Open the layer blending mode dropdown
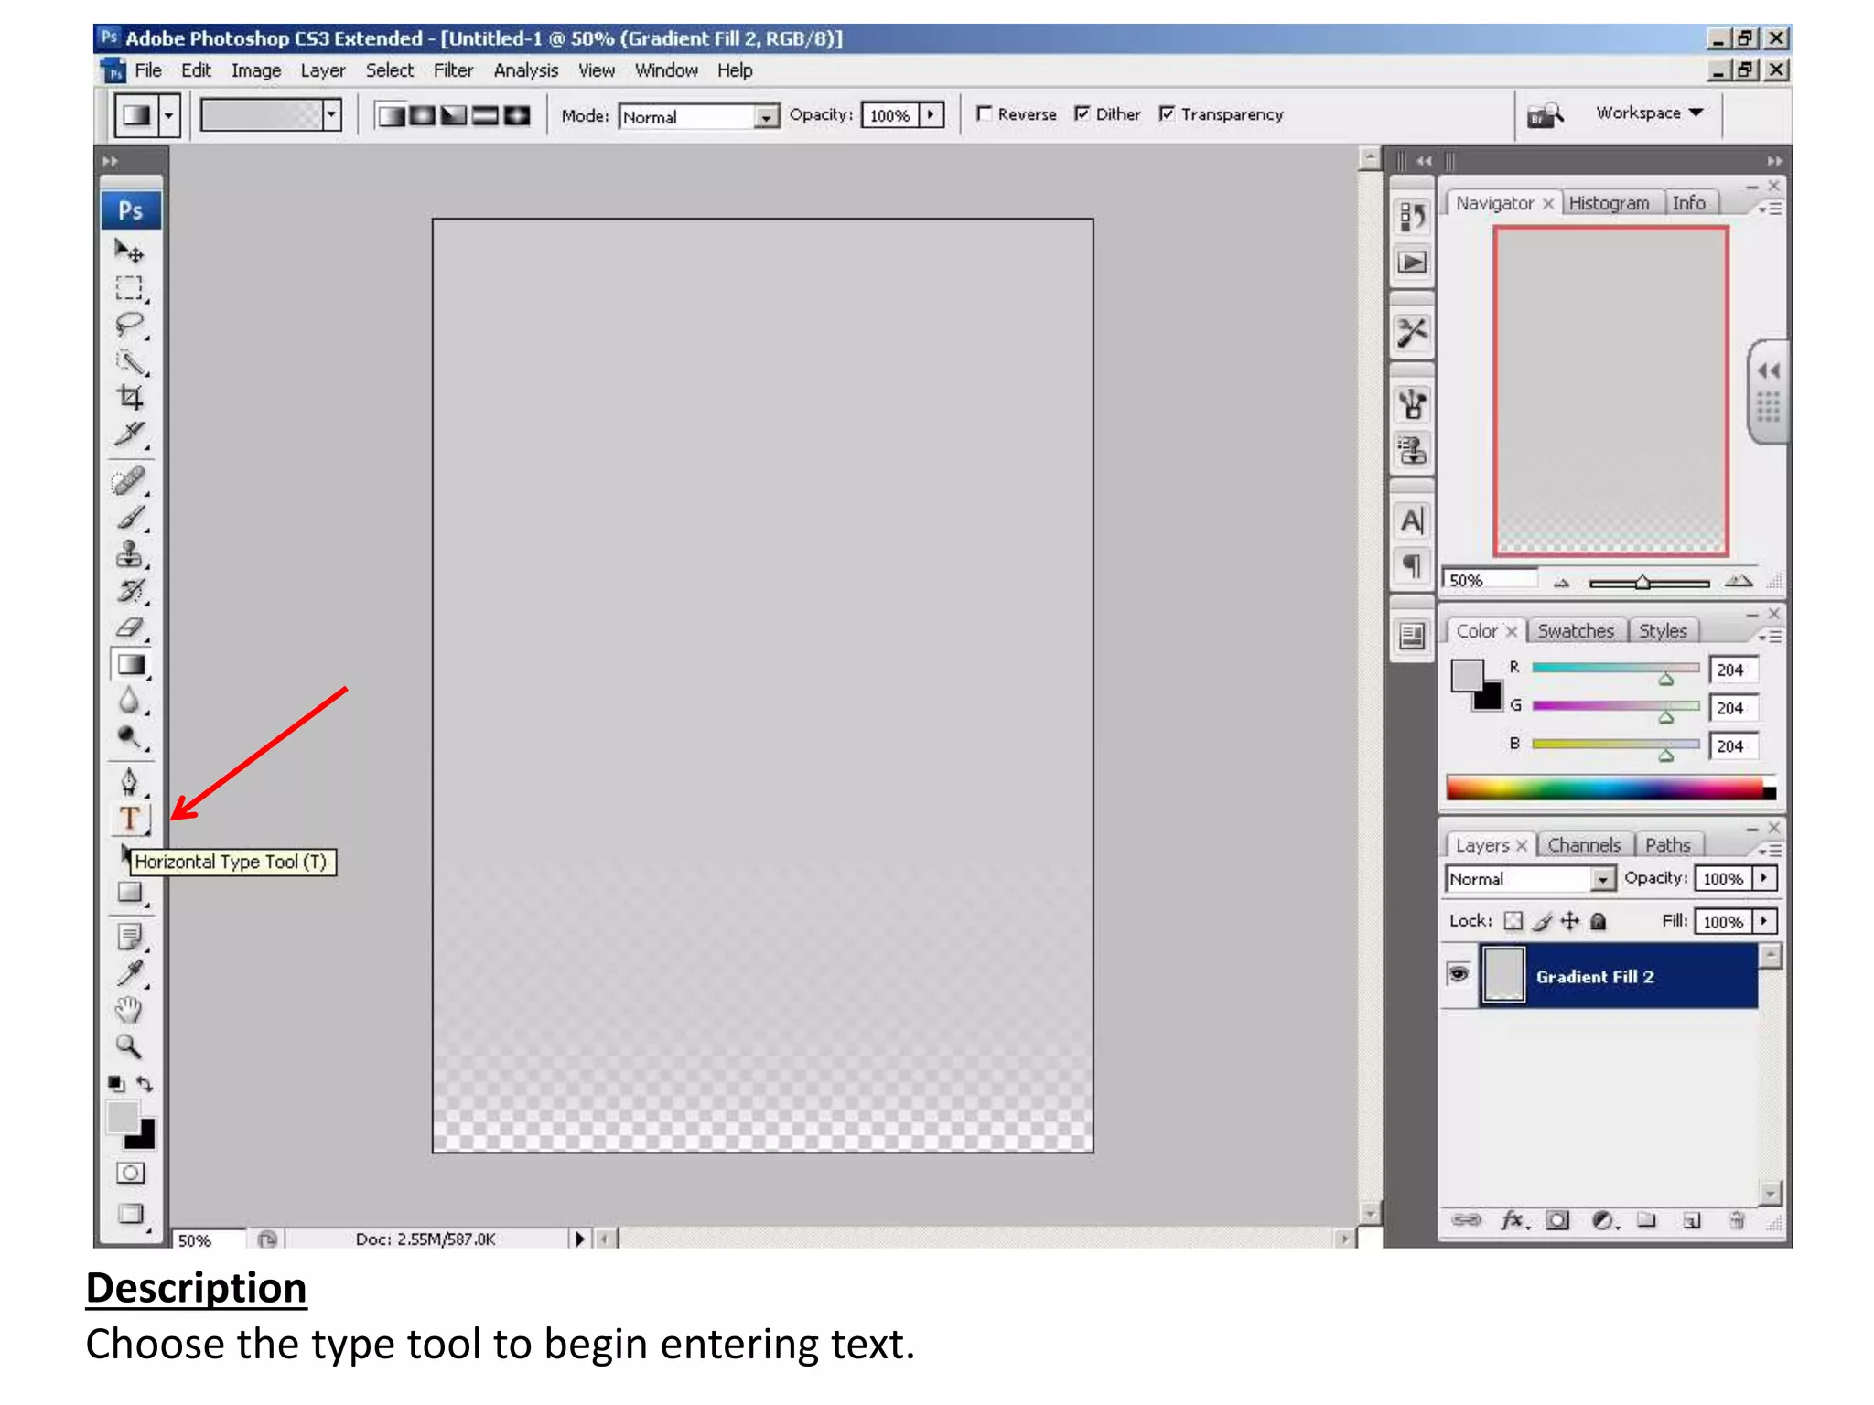1874x1405 pixels. pos(1602,879)
